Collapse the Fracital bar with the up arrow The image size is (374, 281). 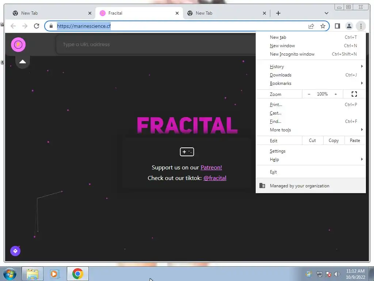pyautogui.click(x=23, y=61)
